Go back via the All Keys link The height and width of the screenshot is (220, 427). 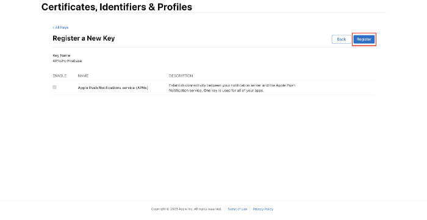tap(60, 27)
